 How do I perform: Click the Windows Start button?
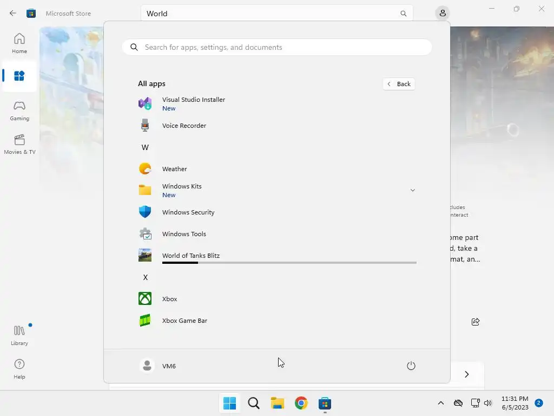tap(229, 403)
